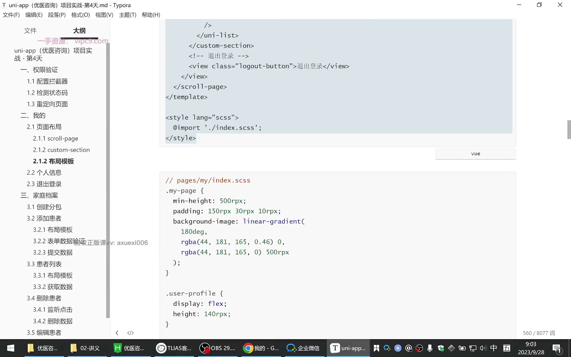Open the 主题(T) menu

click(x=128, y=15)
